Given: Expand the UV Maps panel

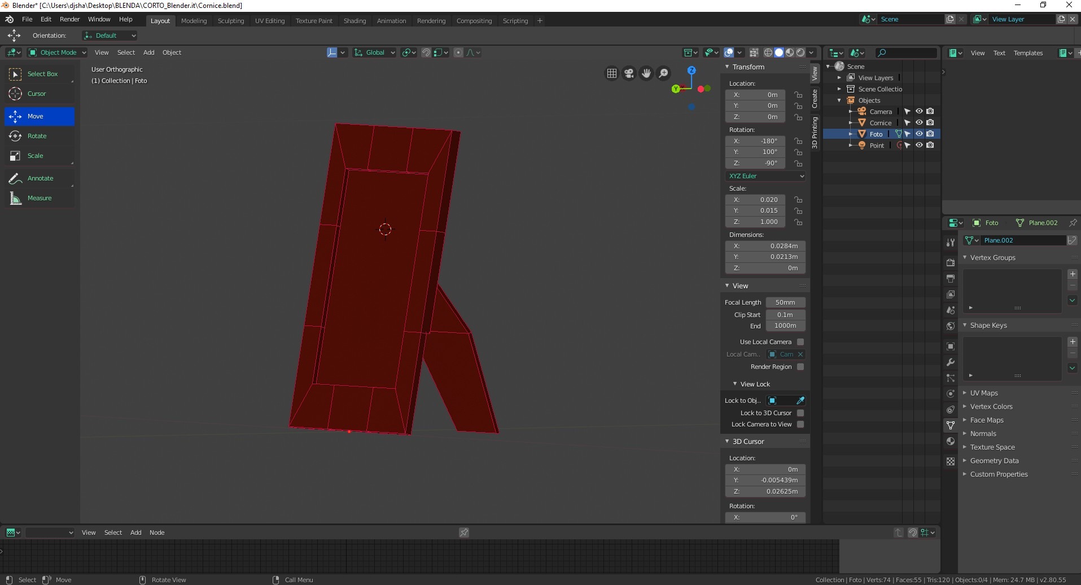Looking at the screenshot, I should pos(965,393).
